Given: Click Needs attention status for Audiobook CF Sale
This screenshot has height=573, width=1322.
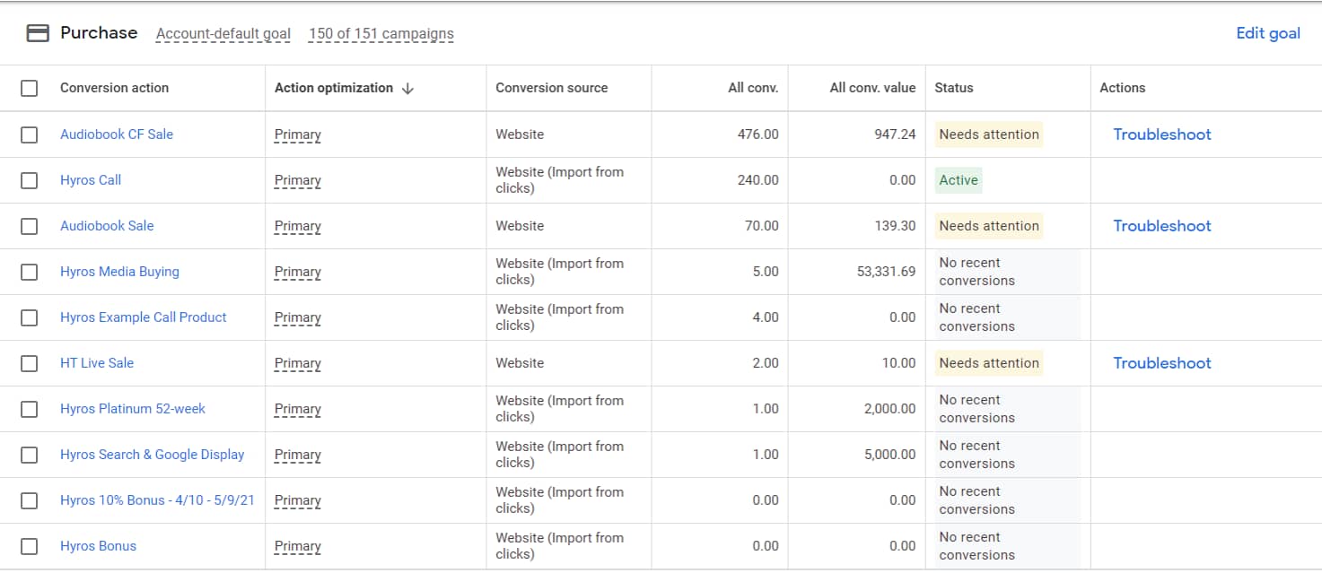Looking at the screenshot, I should pos(989,135).
